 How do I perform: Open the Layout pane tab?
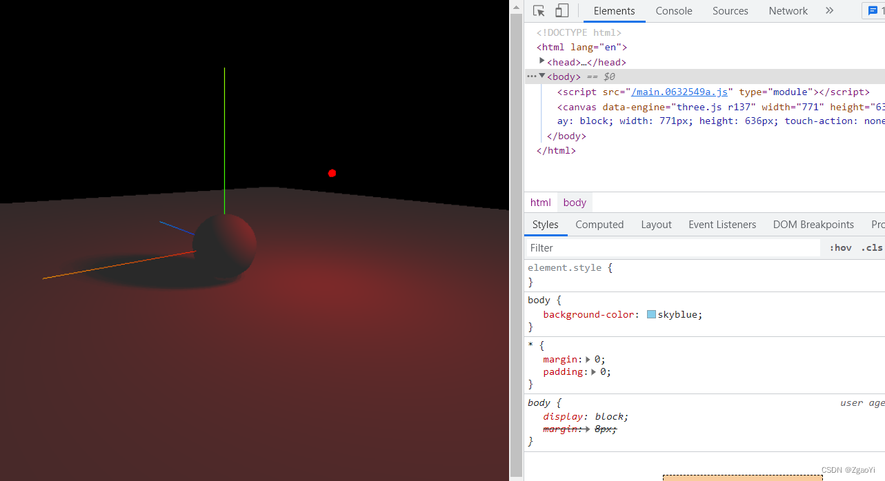[656, 225]
